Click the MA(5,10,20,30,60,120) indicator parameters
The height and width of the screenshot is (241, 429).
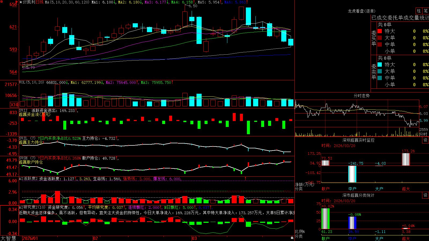[x=67, y=2]
